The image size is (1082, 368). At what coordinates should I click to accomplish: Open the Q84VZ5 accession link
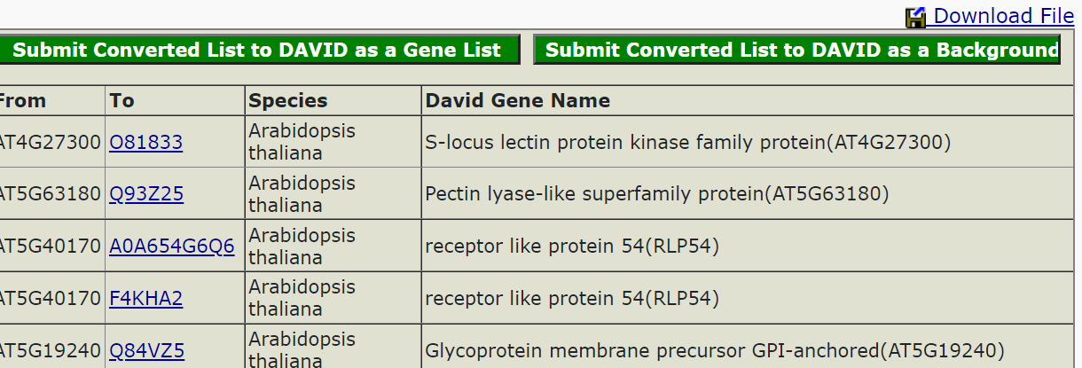(146, 351)
